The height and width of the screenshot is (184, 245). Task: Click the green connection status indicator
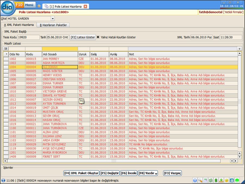(237, 180)
